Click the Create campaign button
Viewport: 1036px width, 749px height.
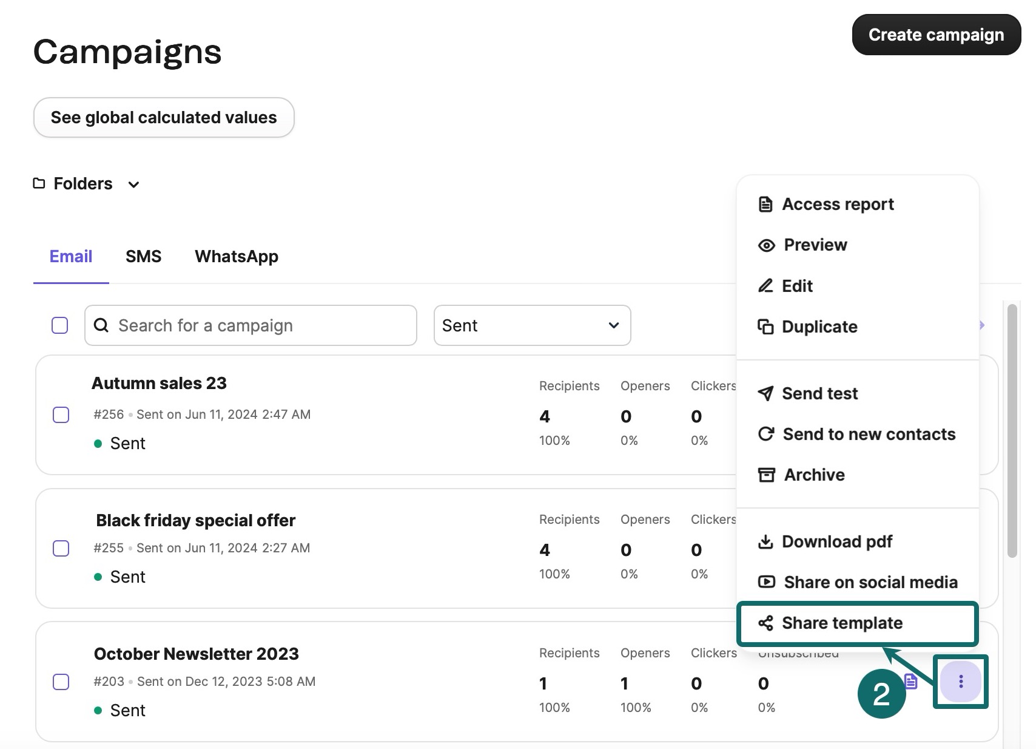pyautogui.click(x=935, y=35)
